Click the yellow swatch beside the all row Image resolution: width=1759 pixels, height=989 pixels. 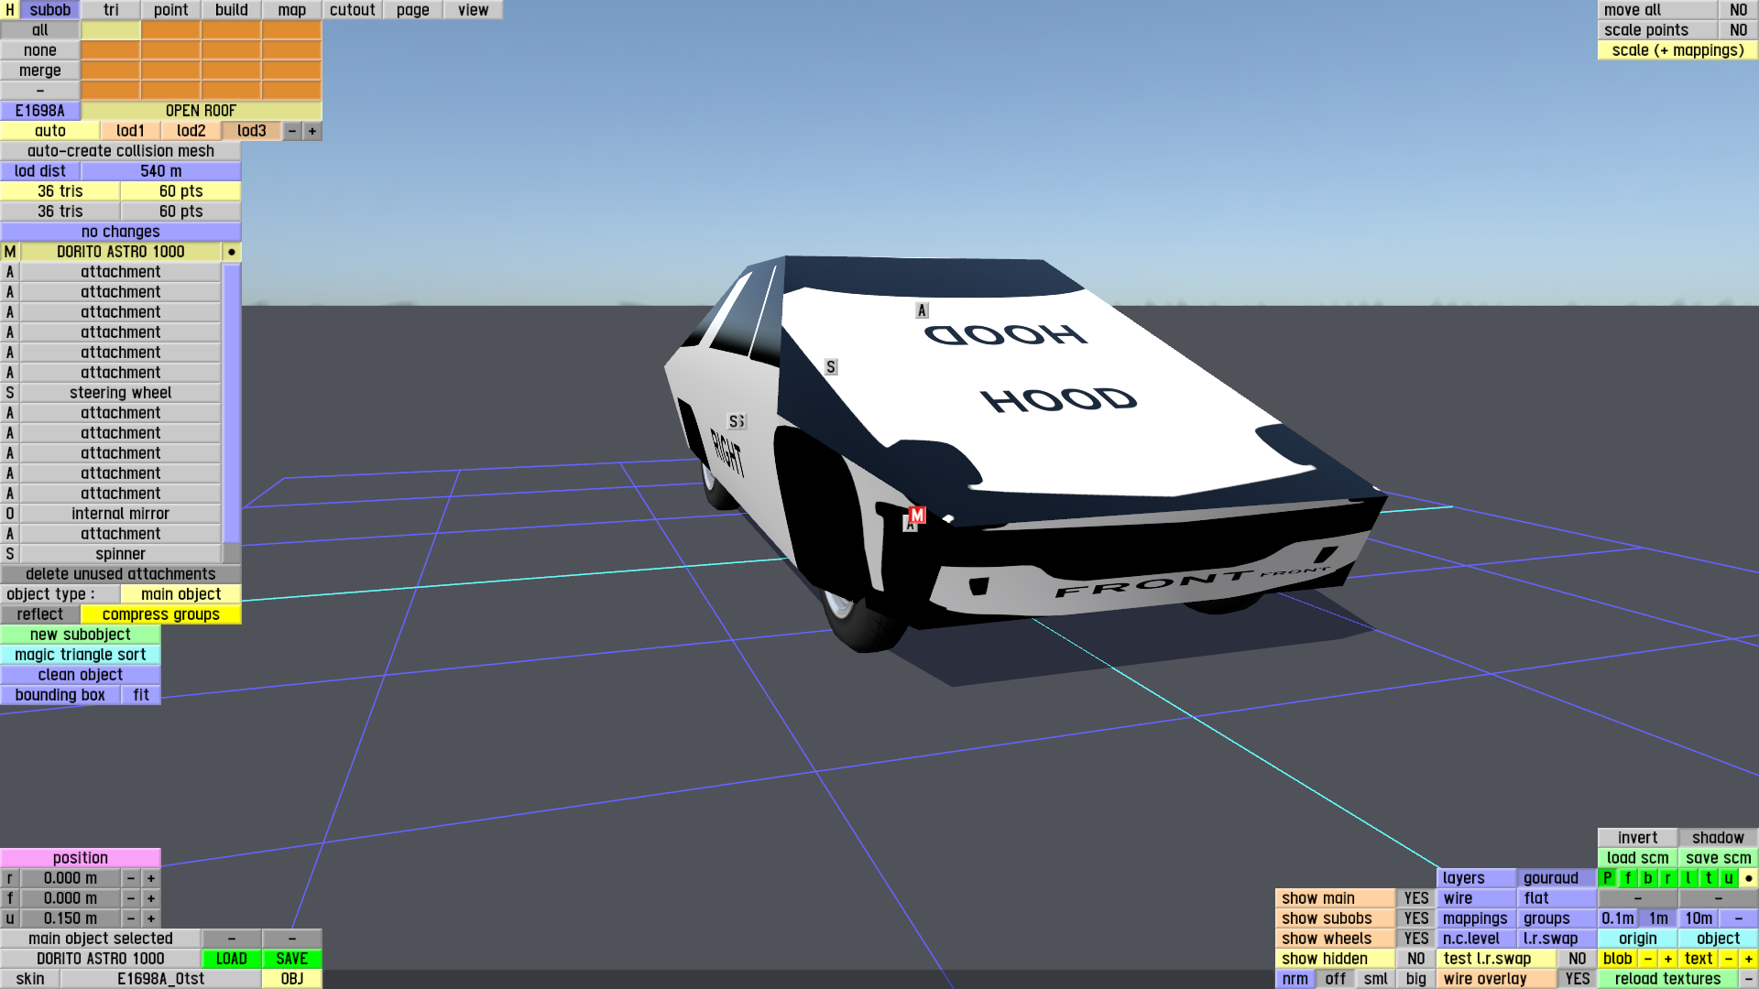point(111,30)
